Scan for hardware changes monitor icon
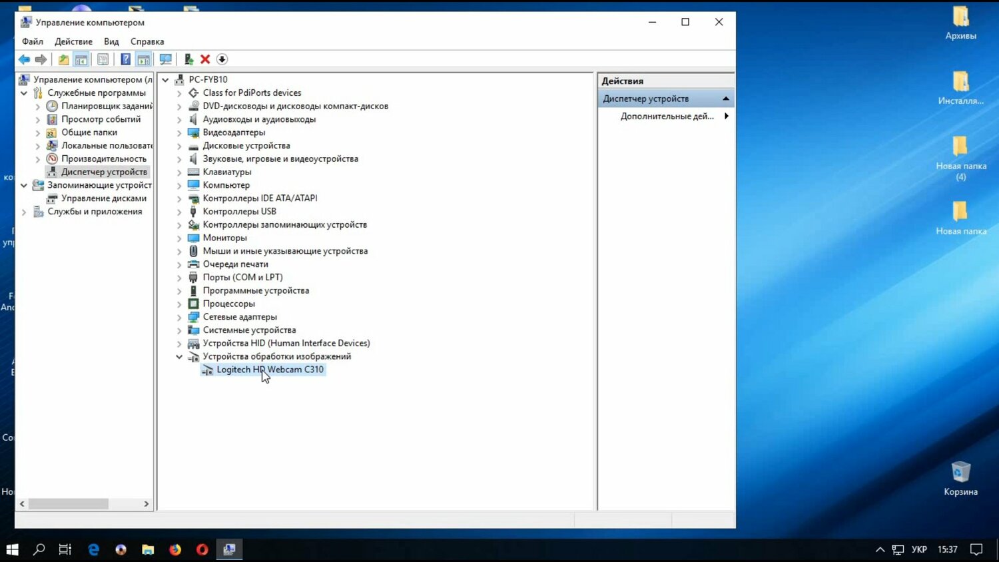The width and height of the screenshot is (999, 562). pyautogui.click(x=165, y=59)
